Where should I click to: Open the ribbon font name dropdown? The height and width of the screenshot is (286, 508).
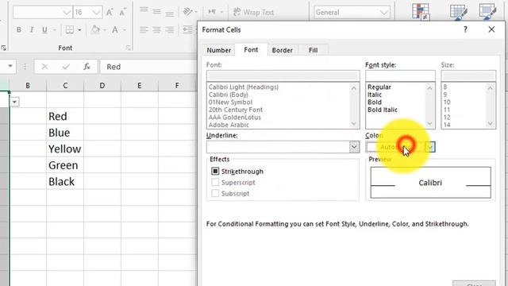[67, 13]
